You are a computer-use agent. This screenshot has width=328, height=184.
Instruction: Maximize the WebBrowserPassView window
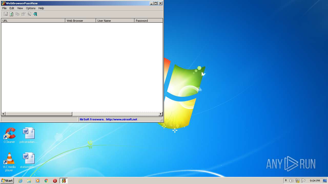pos(156,3)
